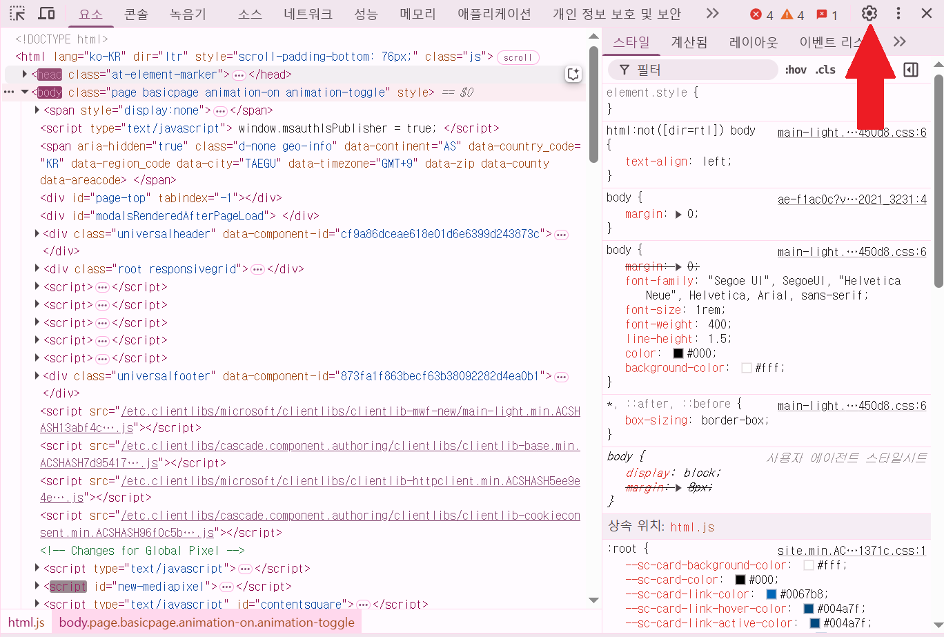The width and height of the screenshot is (944, 637).
Task: Click the orange warnings count badge
Action: (792, 14)
